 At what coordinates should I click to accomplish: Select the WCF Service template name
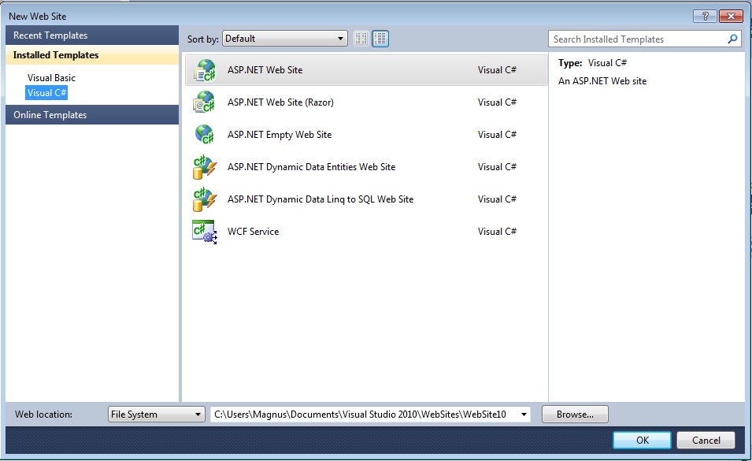[253, 232]
